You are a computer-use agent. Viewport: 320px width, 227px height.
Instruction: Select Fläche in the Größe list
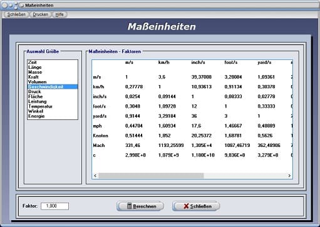[53, 96]
